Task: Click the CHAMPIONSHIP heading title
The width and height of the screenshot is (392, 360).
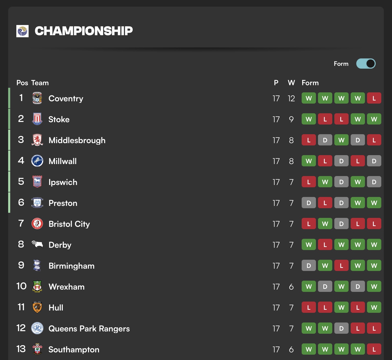Action: (84, 31)
